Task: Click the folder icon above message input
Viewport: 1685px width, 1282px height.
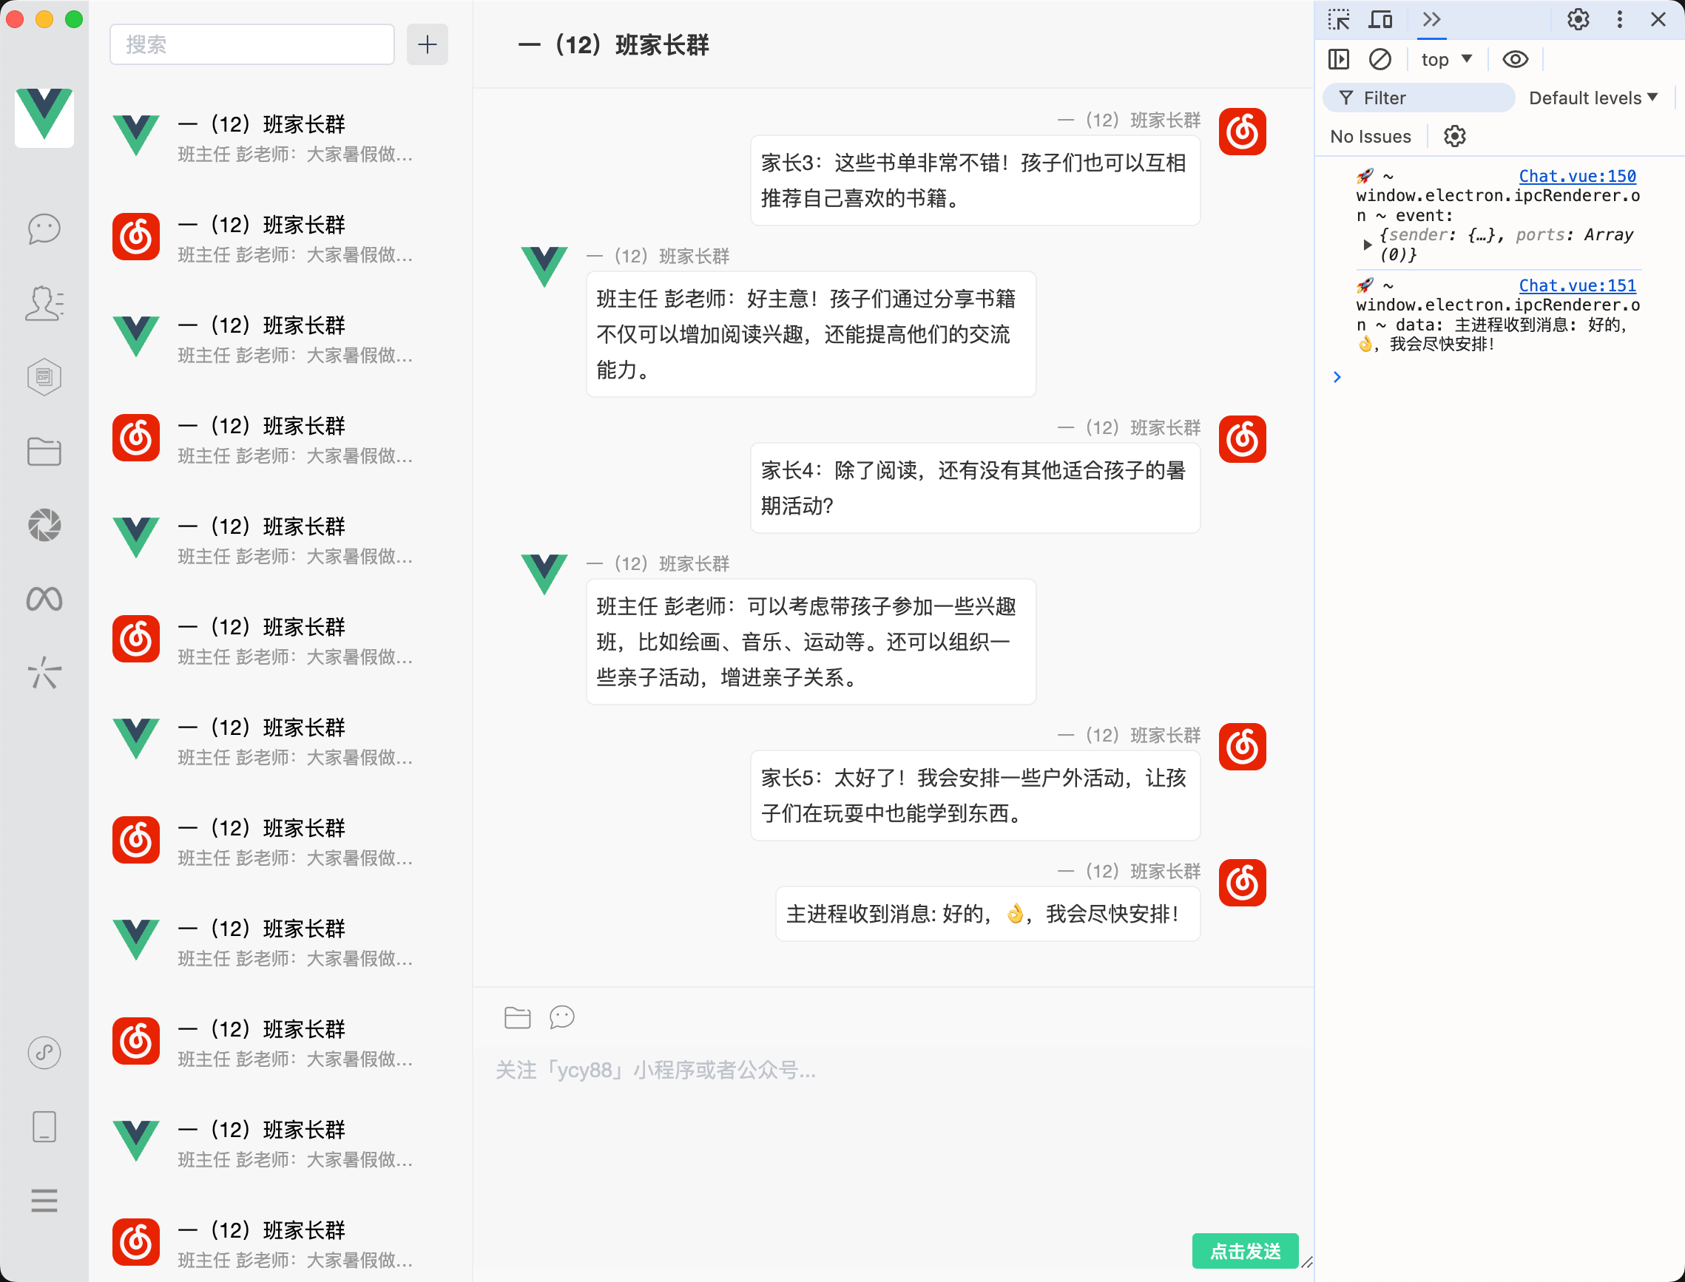Action: click(x=517, y=1017)
